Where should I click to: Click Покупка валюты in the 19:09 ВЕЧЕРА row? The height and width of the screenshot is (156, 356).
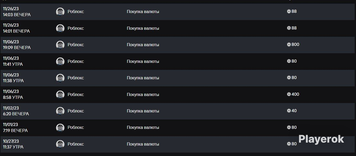coord(143,45)
